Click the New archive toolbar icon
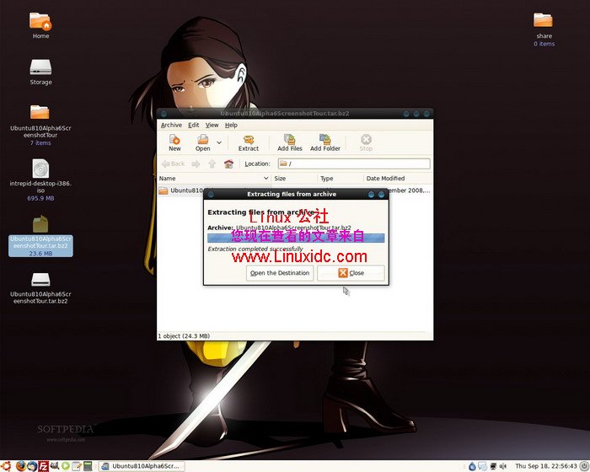 point(174,143)
